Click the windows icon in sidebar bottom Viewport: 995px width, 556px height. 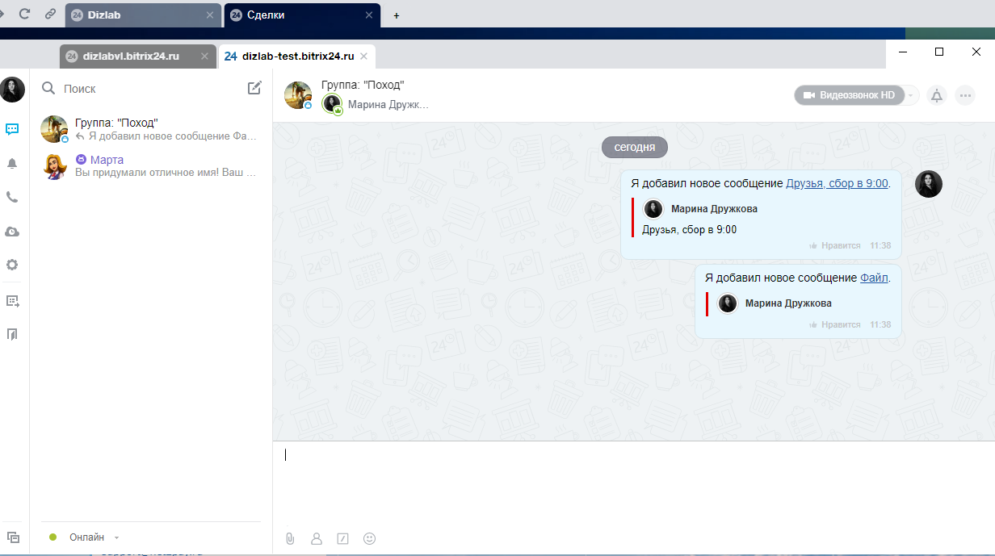coord(12,537)
